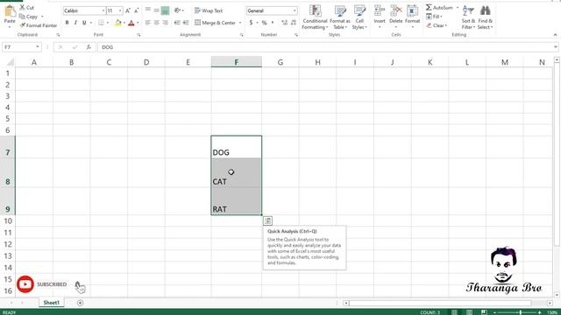Image resolution: width=561 pixels, height=315 pixels.
Task: Expand the formula bar
Action: [x=555, y=47]
